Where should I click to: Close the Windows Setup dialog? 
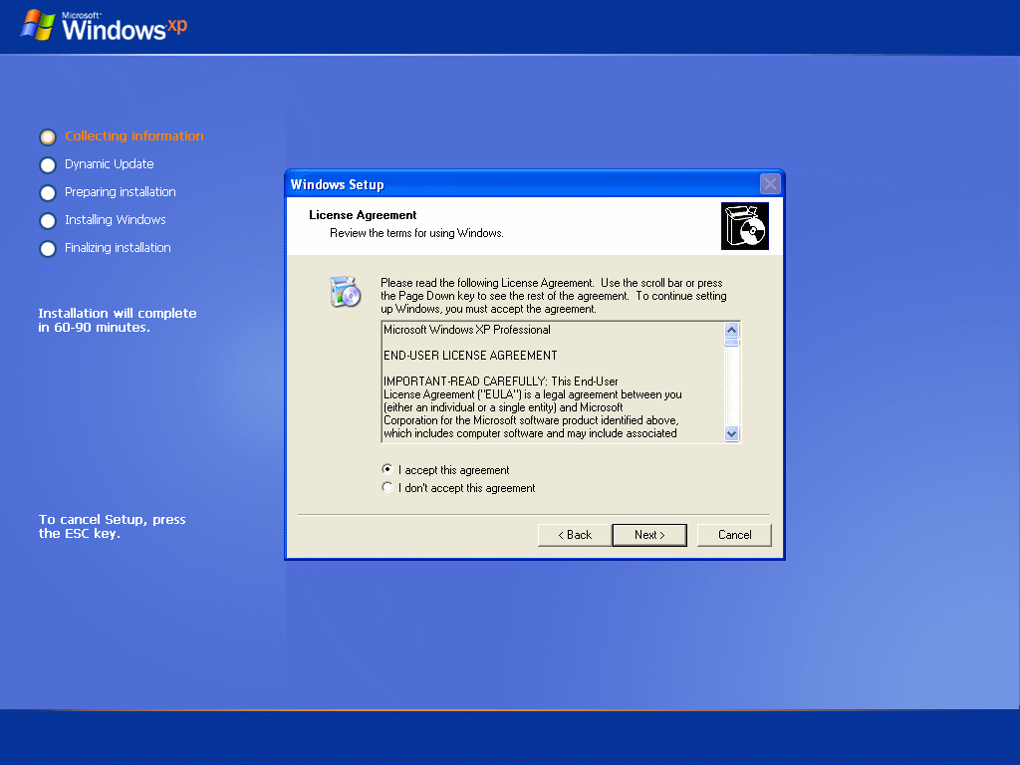click(x=770, y=184)
